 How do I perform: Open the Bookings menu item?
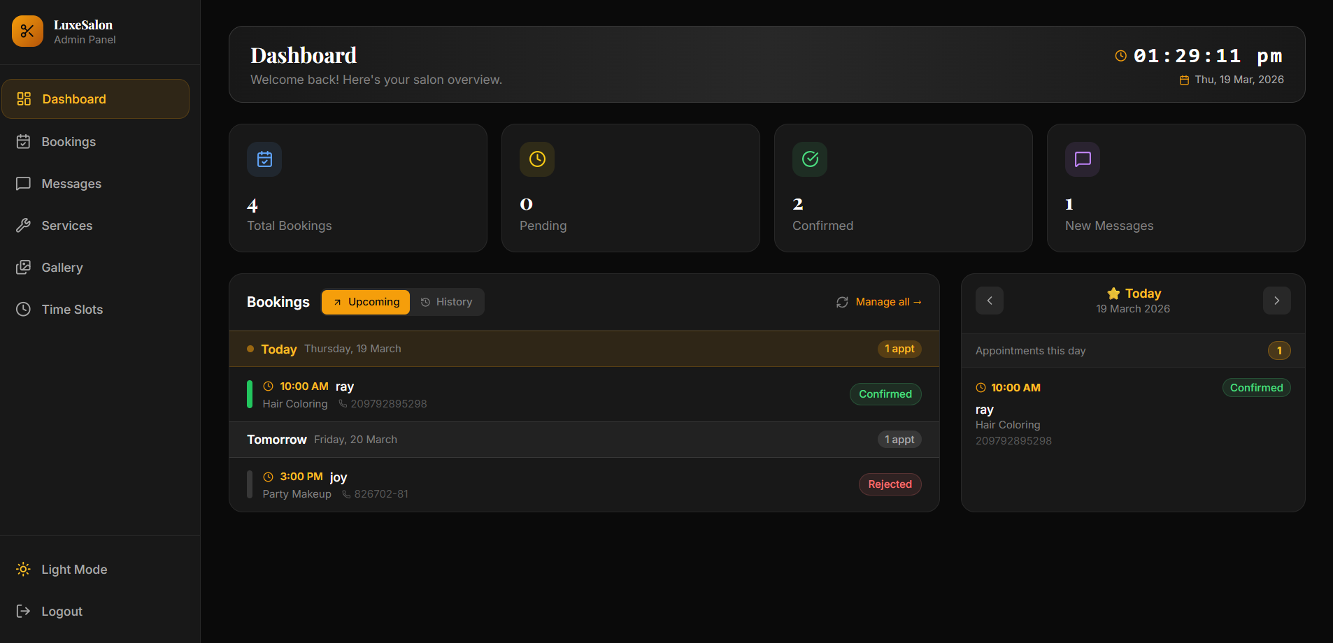coord(69,142)
